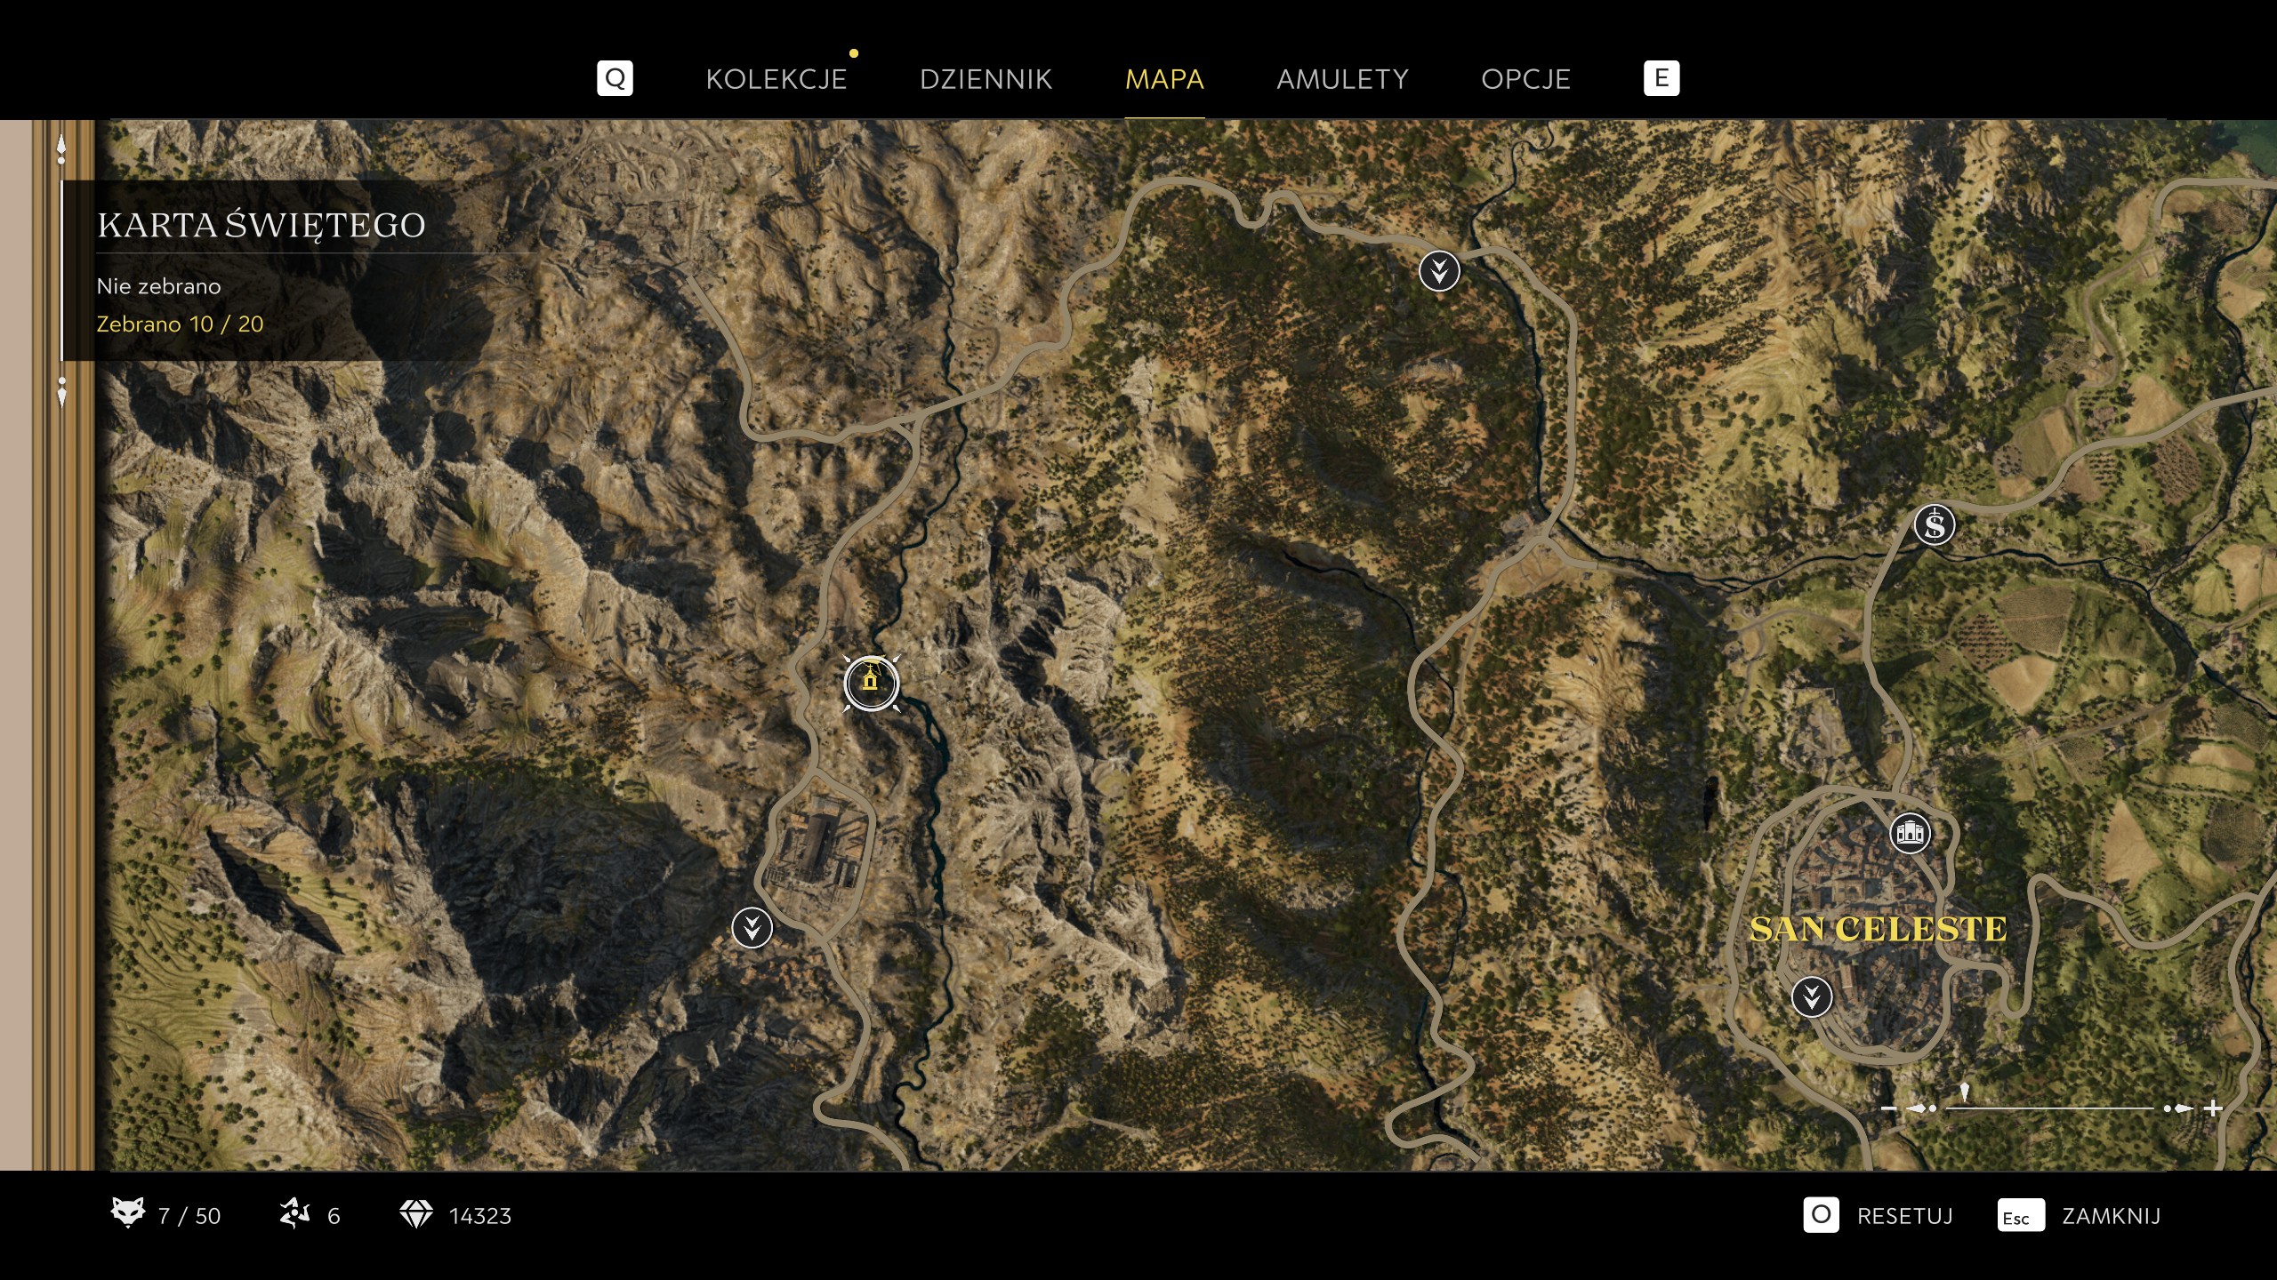Go to the OPCJE tab
Image resolution: width=2277 pixels, height=1280 pixels.
(x=1525, y=79)
